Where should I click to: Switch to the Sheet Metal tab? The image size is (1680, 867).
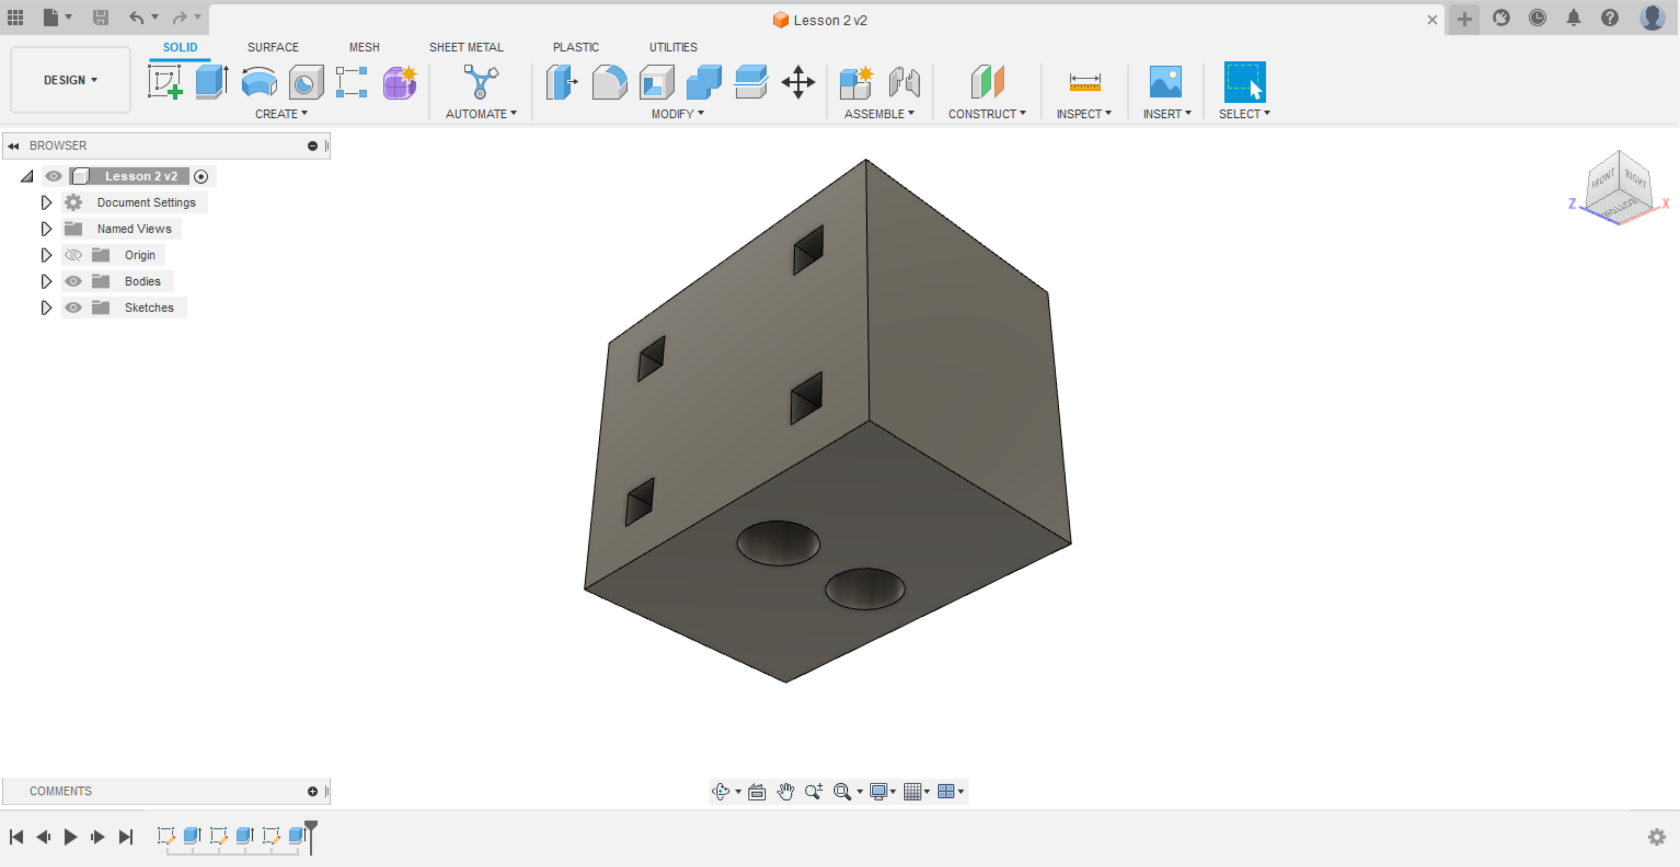[466, 47]
